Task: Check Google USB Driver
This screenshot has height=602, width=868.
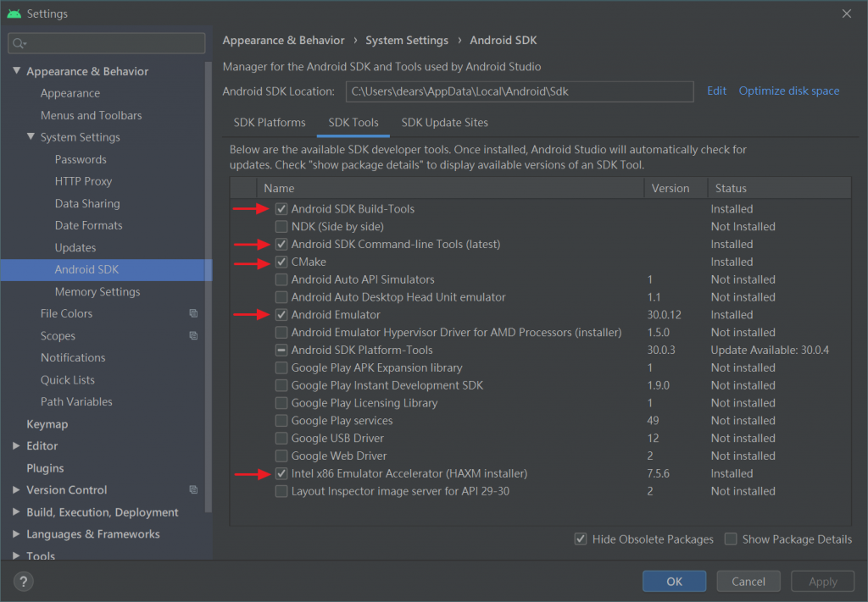Action: tap(281, 439)
